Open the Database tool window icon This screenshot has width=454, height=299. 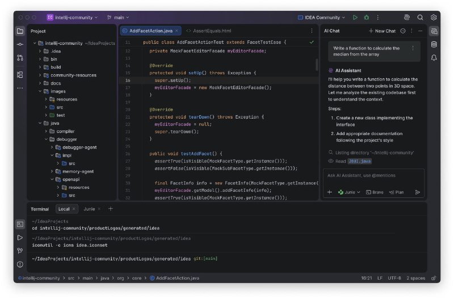pos(434,44)
